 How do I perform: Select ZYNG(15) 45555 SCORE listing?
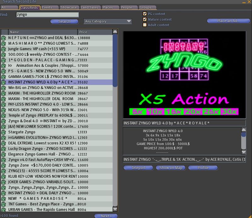click(57, 171)
